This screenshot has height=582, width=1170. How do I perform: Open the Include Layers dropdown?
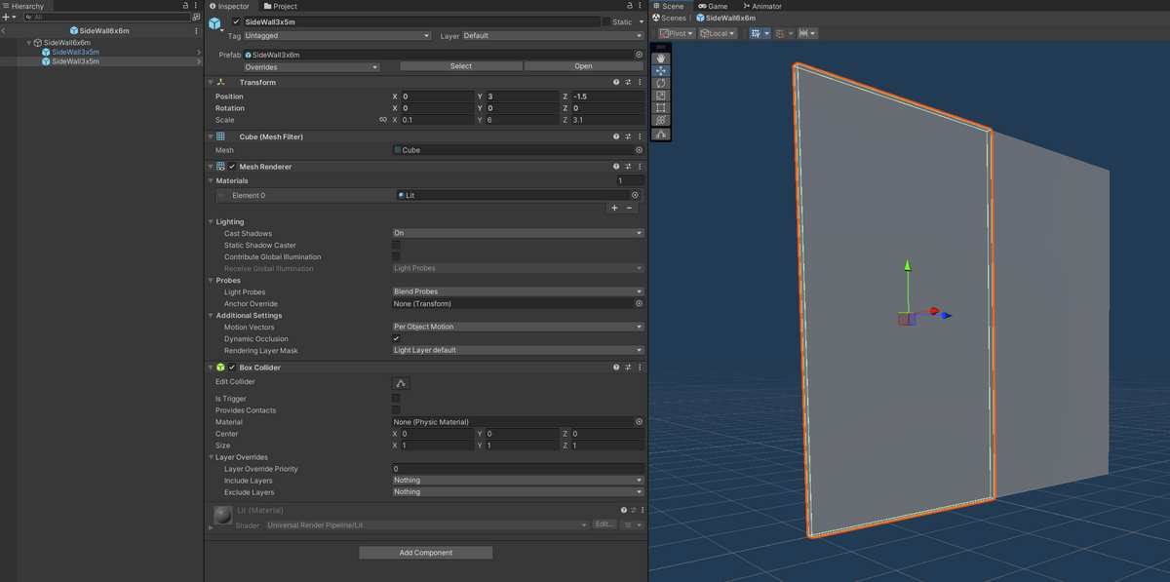[518, 481]
